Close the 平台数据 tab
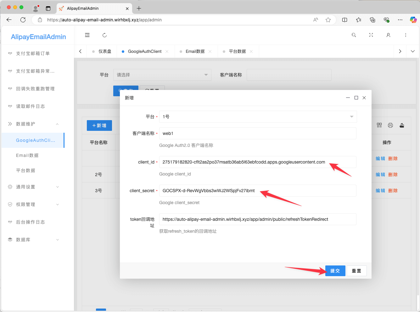The height and width of the screenshot is (312, 420). 251,52
